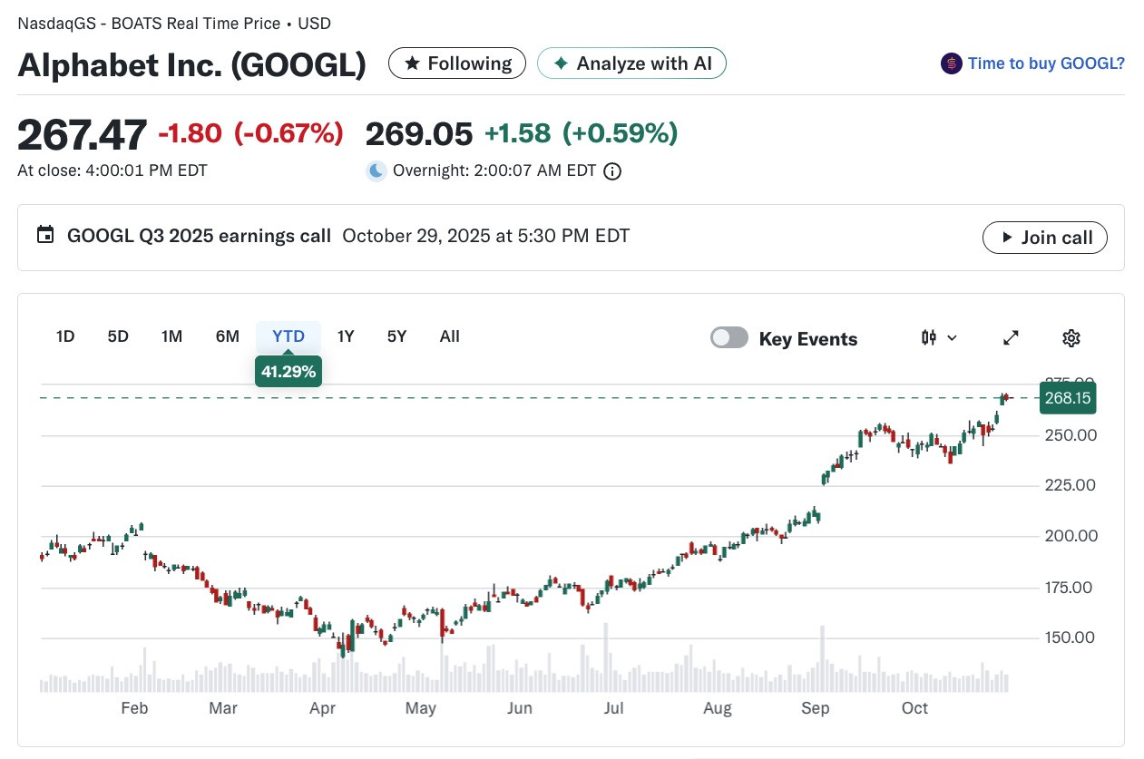The height and width of the screenshot is (759, 1144).
Task: Show the 1Y chart range
Action: click(346, 336)
